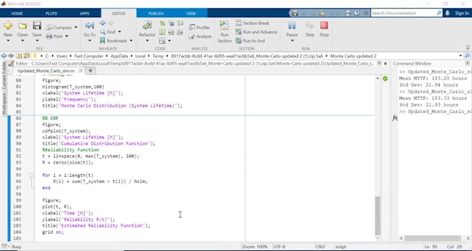Expand the Compare dropdown arrow

[x=76, y=27]
